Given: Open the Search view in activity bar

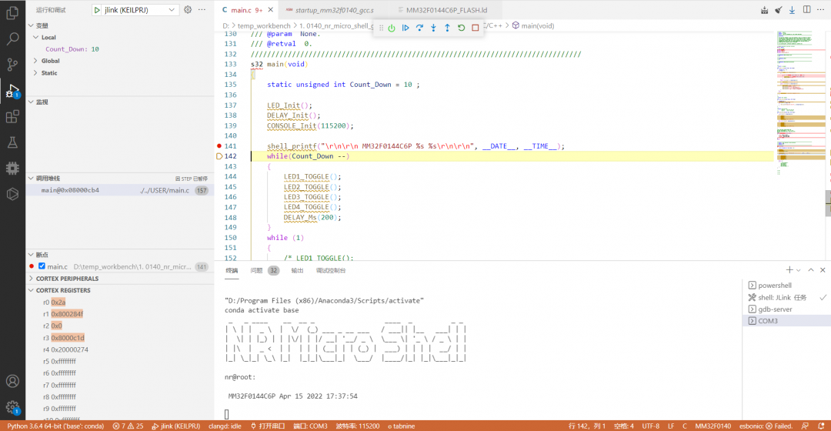Looking at the screenshot, I should click(x=12, y=38).
